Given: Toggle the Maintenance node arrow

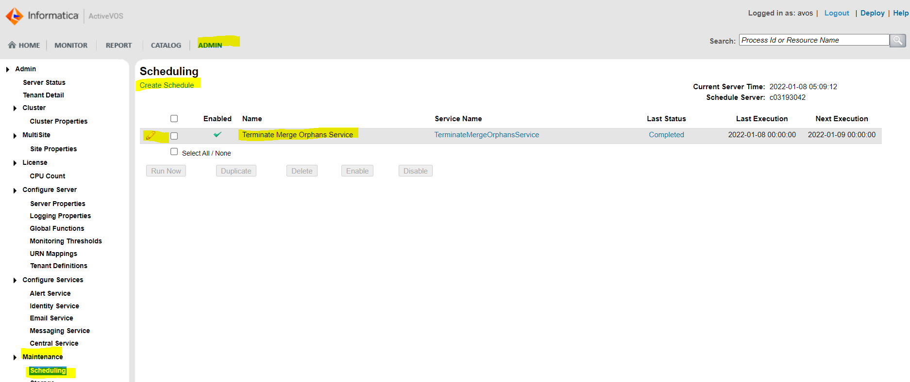Looking at the screenshot, I should 15,357.
